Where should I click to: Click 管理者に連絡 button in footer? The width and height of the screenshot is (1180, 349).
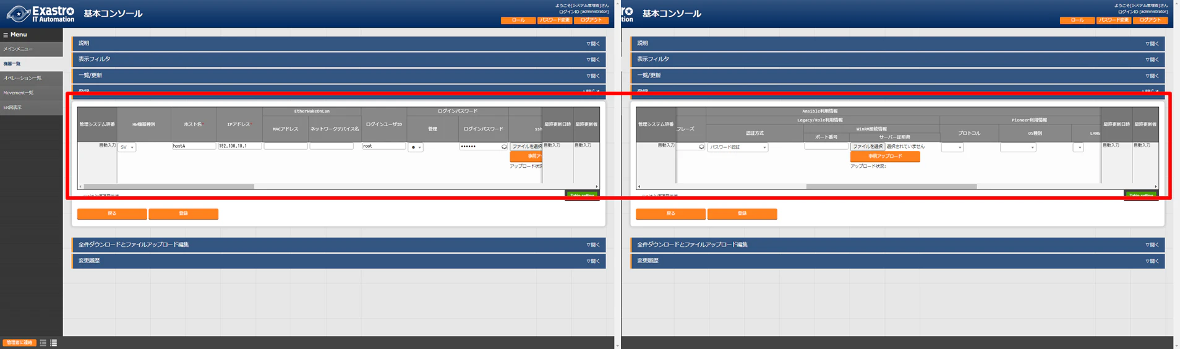tap(19, 343)
